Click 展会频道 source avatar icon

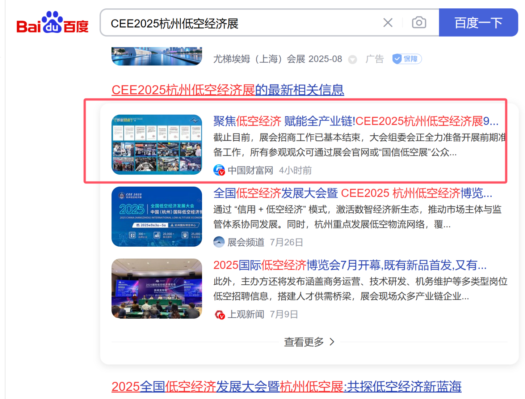pos(219,242)
